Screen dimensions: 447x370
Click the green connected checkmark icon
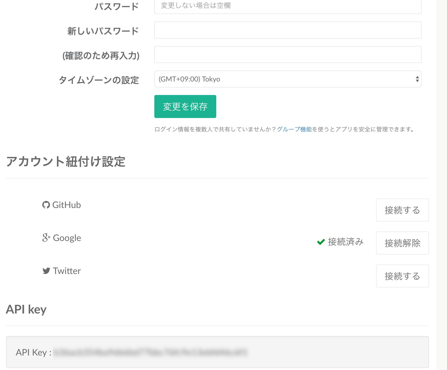(x=321, y=242)
